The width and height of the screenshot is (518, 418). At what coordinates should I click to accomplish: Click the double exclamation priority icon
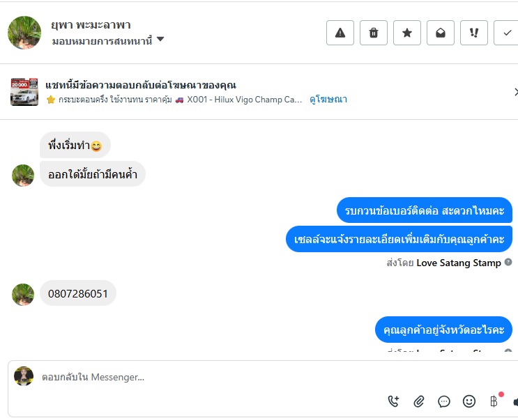pyautogui.click(x=474, y=33)
